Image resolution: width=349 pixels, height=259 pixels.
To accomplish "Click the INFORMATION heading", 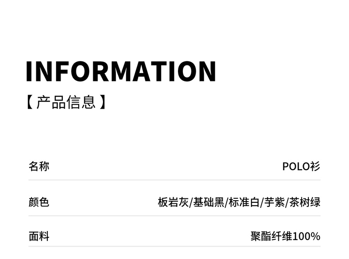I will 121,71.
